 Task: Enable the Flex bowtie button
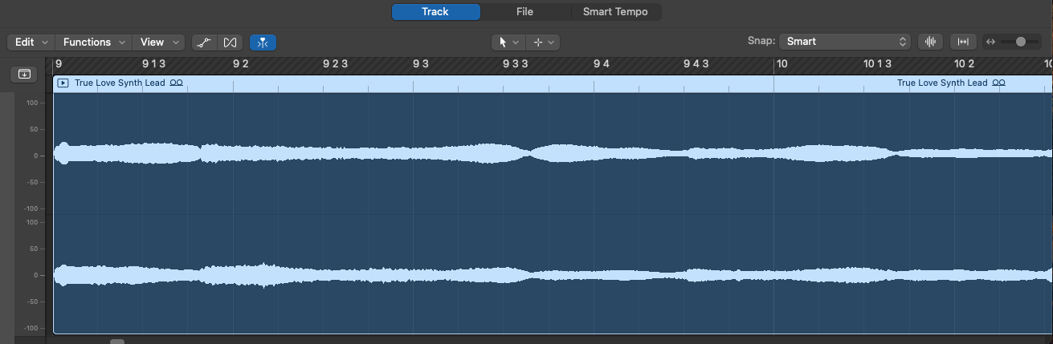[x=231, y=42]
